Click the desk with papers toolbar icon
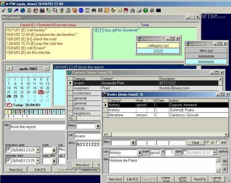The height and width of the screenshot is (183, 231). point(68,10)
